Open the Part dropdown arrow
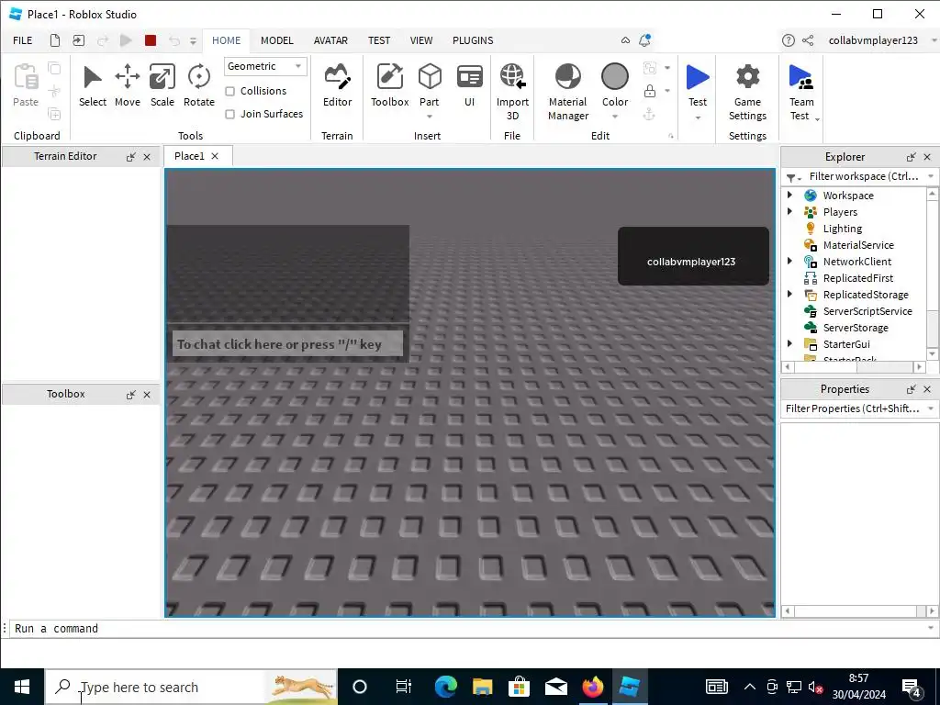This screenshot has height=705, width=940. (x=430, y=117)
